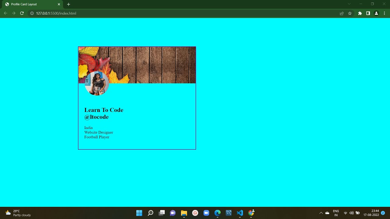Restore down the Chrome window
390x219 pixels.
click(372, 4)
